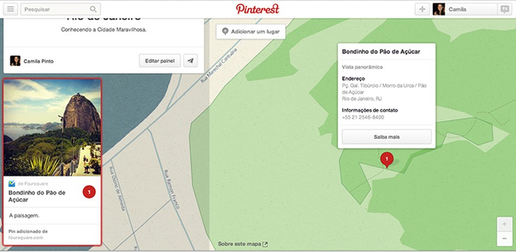This screenshot has height=252, width=516.
Task: Click the Pin adicionado de text
Action: 28,231
